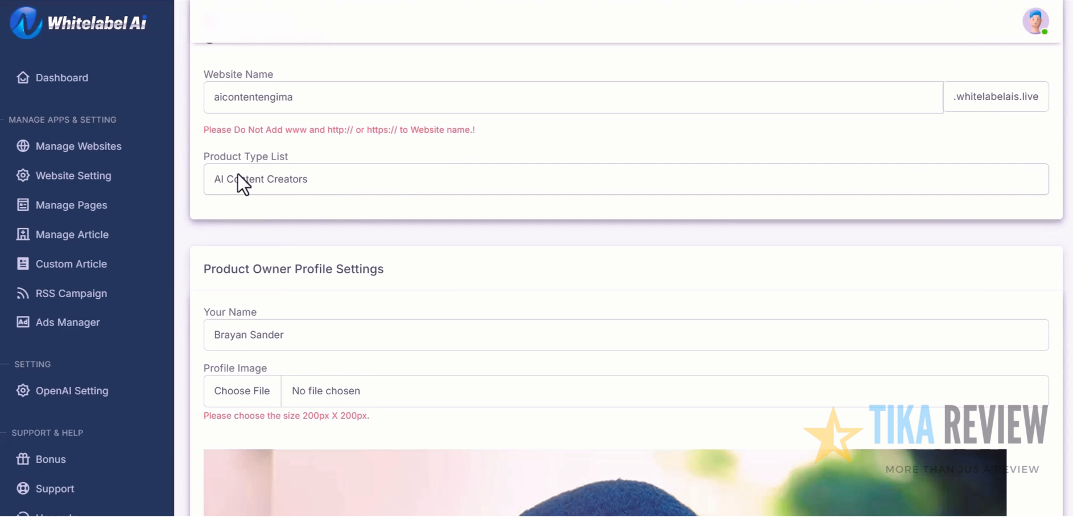Viewport: 1073px width, 518px height.
Task: Select the Manage Pages icon
Action: point(23,205)
